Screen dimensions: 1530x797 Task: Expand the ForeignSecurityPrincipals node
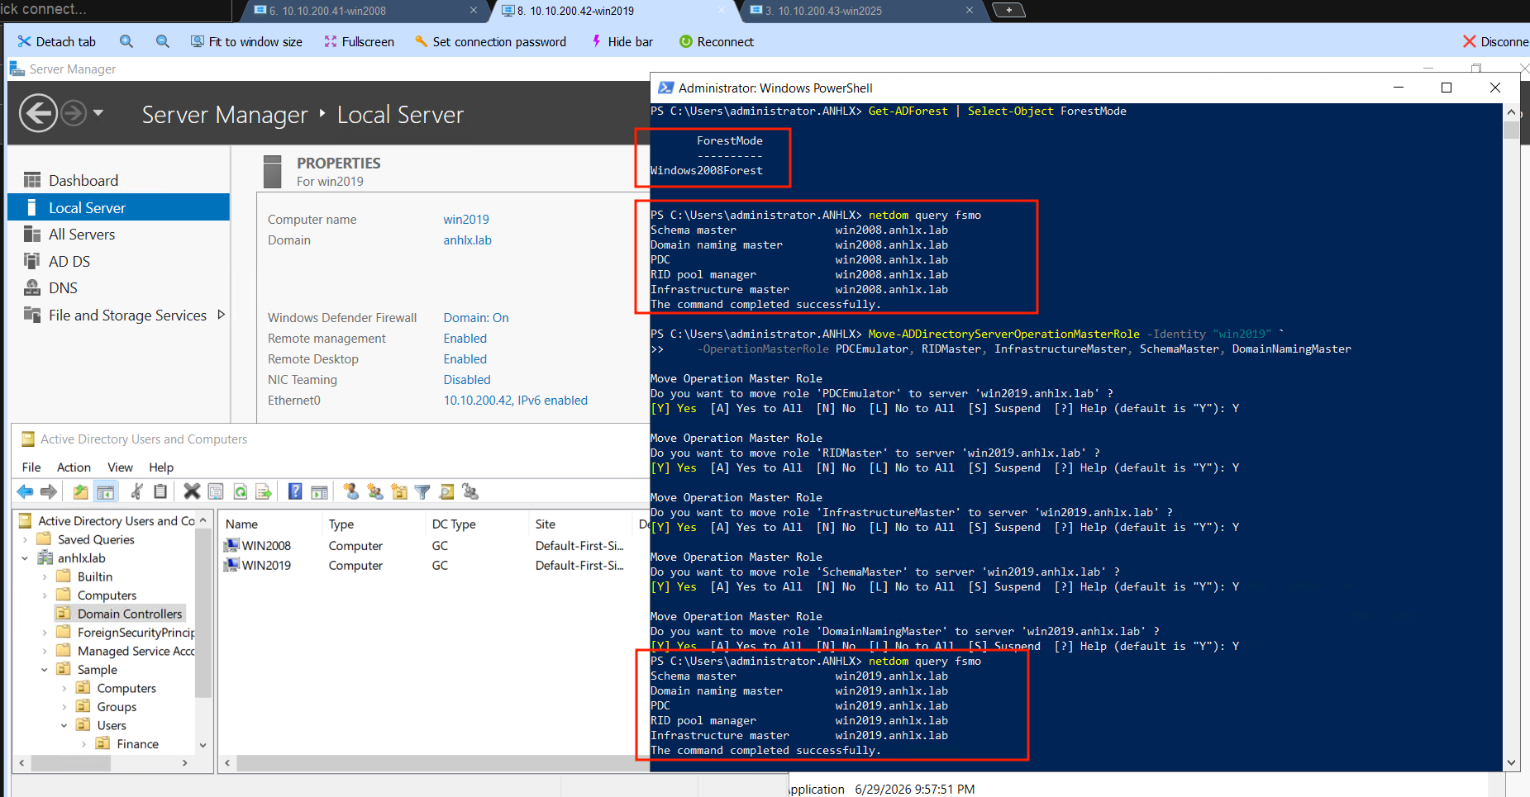pos(45,633)
